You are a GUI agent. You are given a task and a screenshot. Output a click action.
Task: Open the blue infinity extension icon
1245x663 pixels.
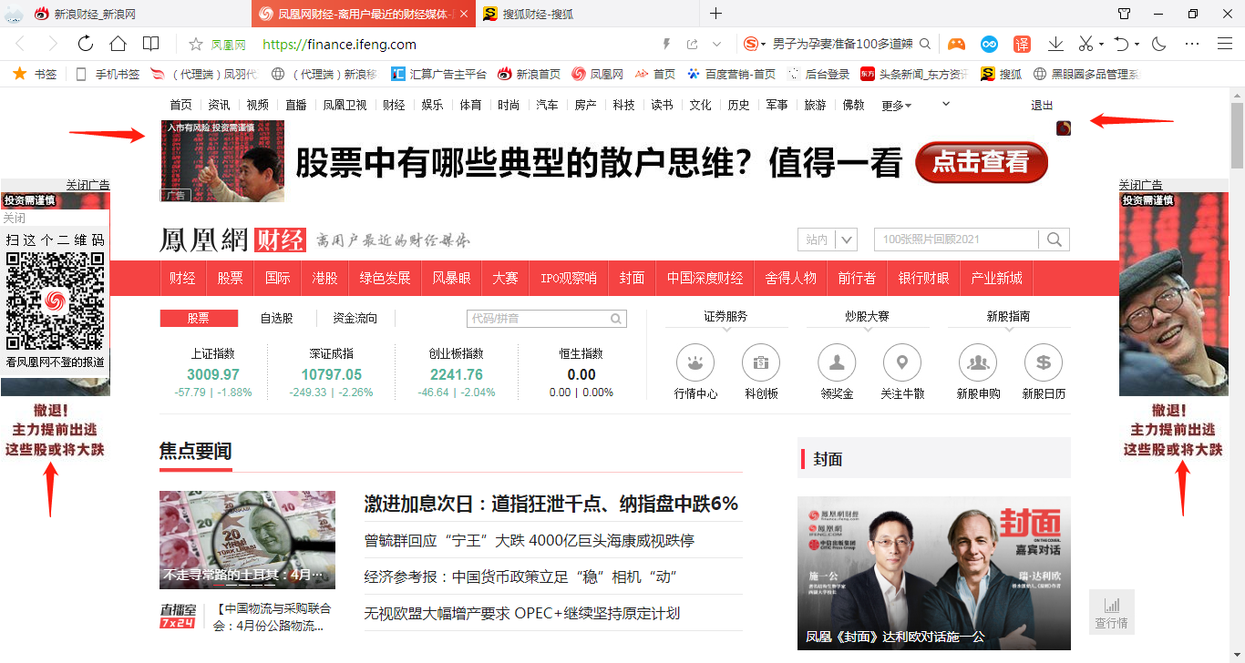coord(989,44)
